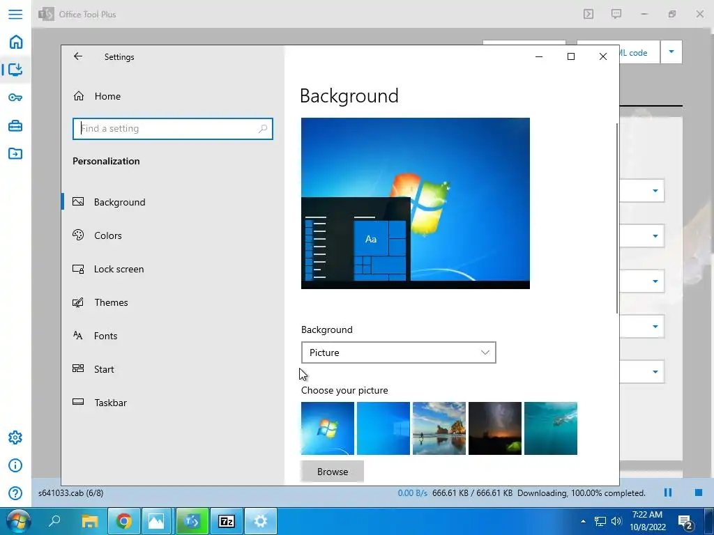Open the Background type Picture dropdown
714x535 pixels.
tap(398, 352)
